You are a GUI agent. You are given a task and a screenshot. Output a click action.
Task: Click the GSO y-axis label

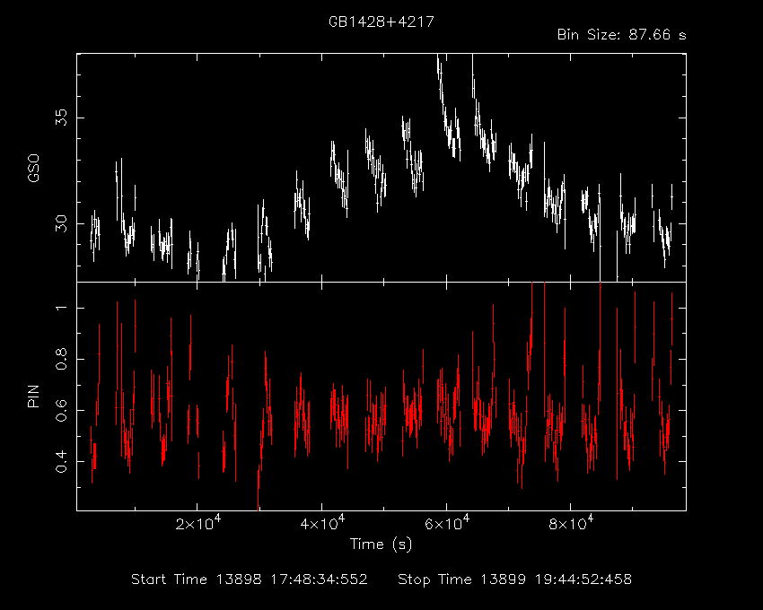(33, 168)
